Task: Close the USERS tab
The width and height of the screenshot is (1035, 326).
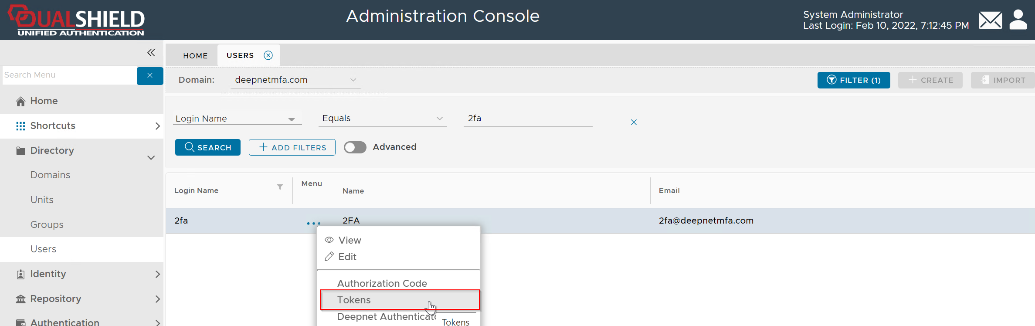Action: 268,55
